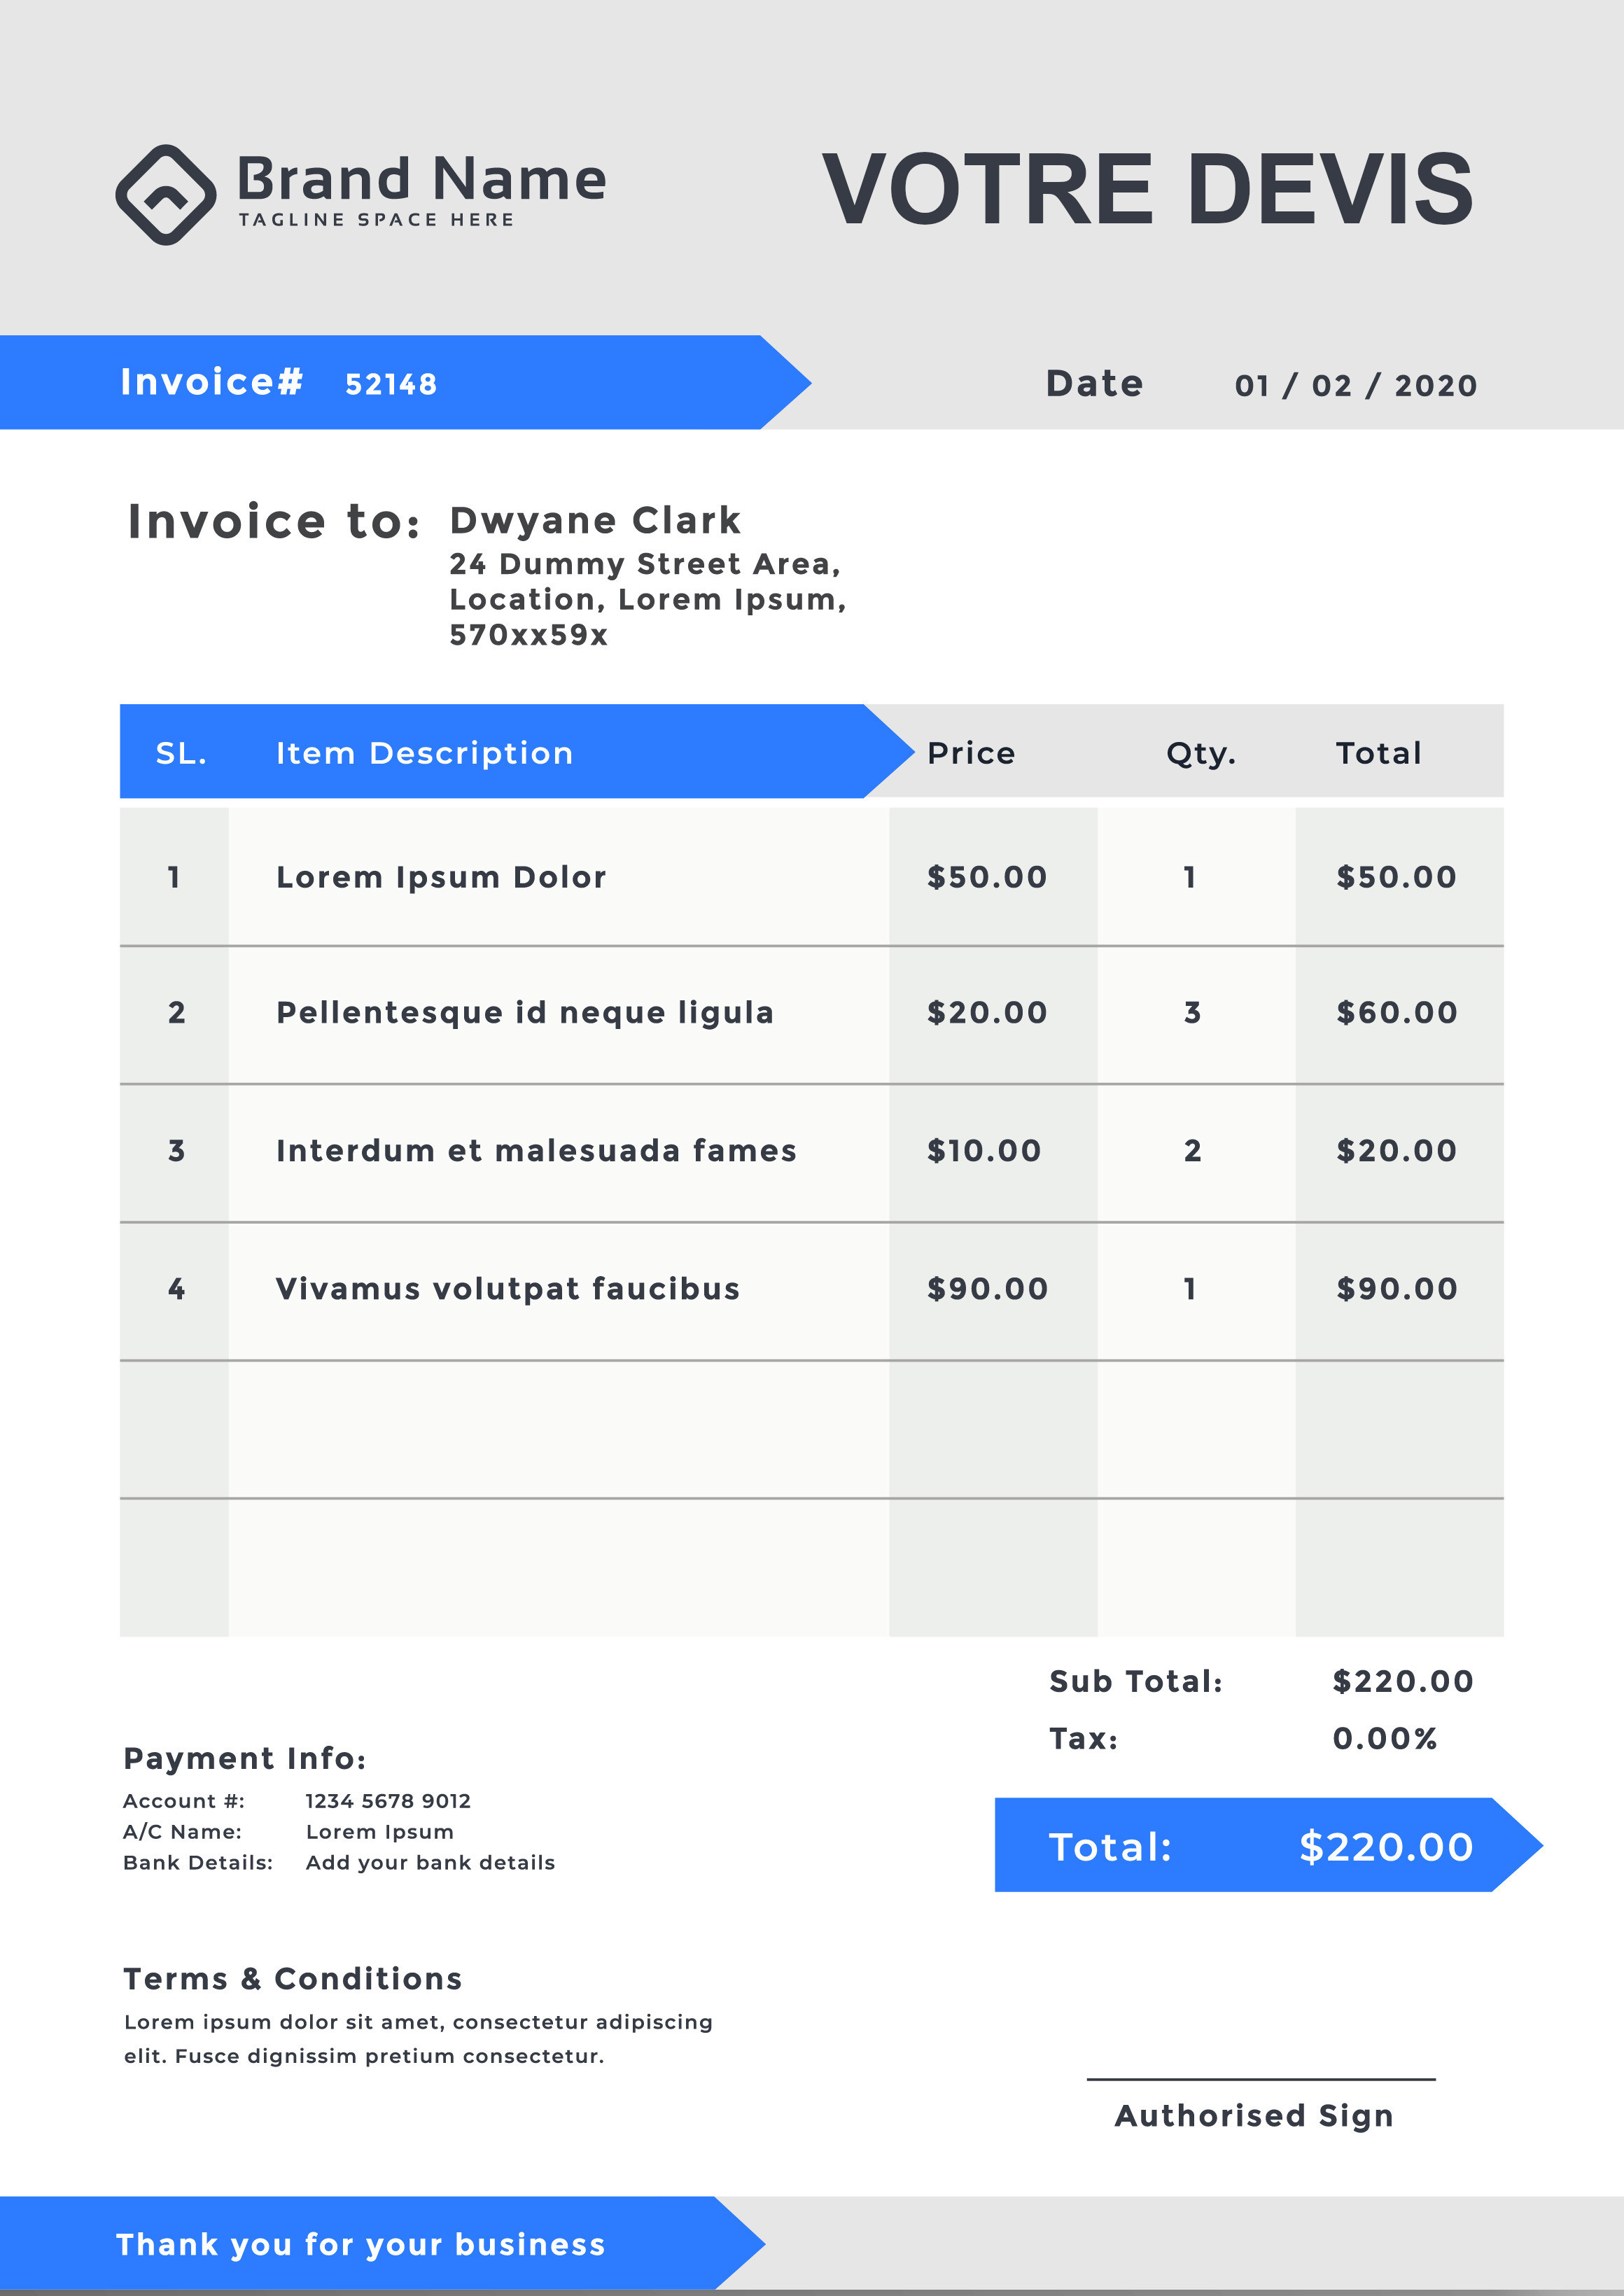Click the Lorem Ipsum Dolor item row
The width and height of the screenshot is (1624, 2296).
(x=811, y=877)
